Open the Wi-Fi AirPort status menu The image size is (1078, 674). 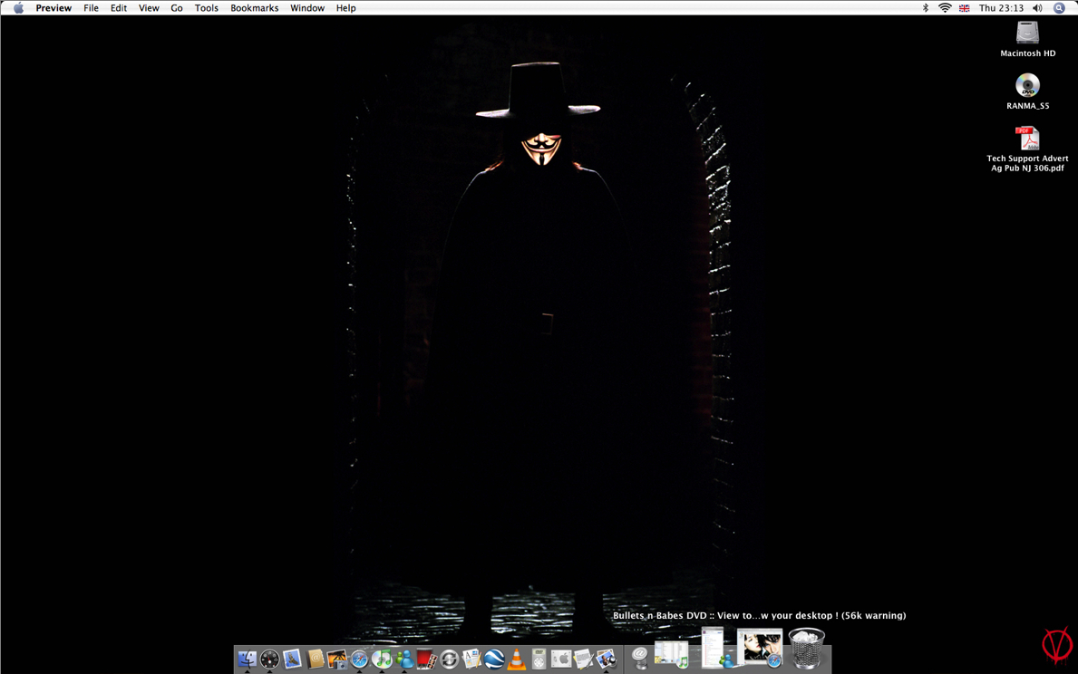click(946, 8)
